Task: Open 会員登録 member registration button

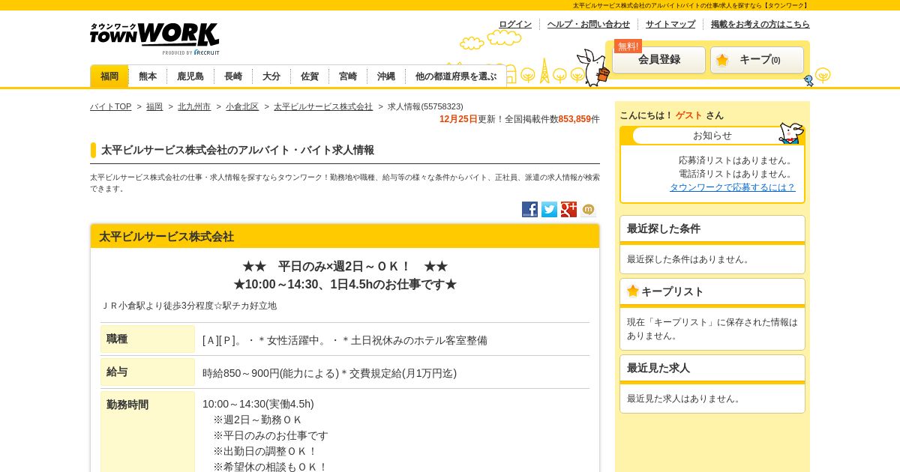Action: pyautogui.click(x=658, y=60)
